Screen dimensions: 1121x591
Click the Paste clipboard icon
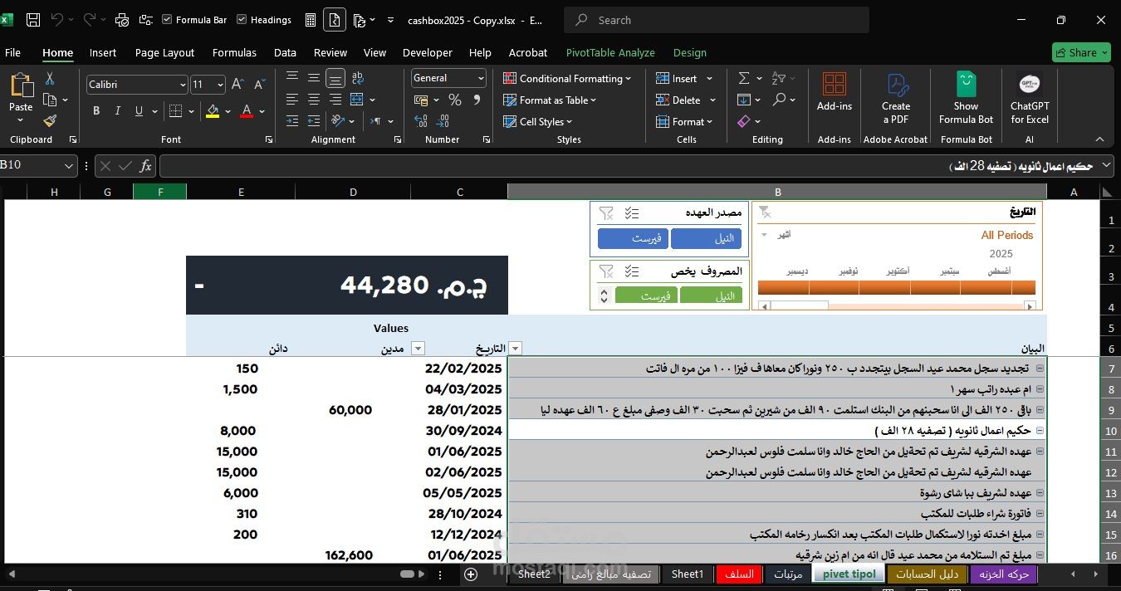click(x=21, y=85)
